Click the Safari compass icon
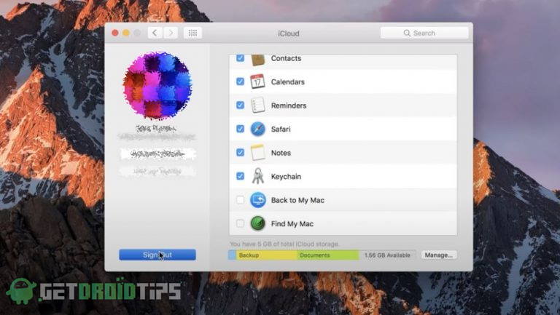 [x=257, y=129]
